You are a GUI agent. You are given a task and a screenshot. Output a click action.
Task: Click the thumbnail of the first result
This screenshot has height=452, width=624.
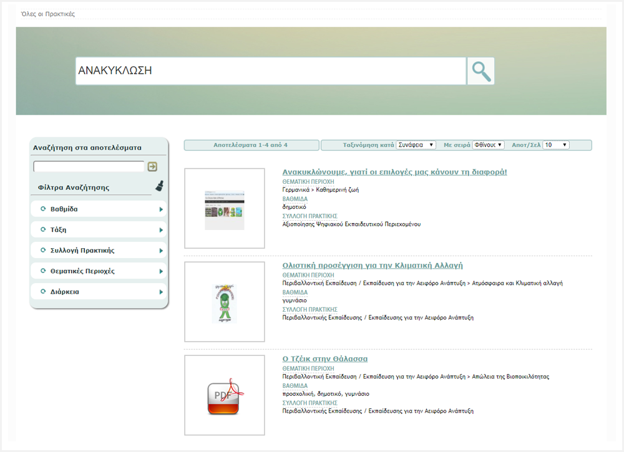(224, 208)
